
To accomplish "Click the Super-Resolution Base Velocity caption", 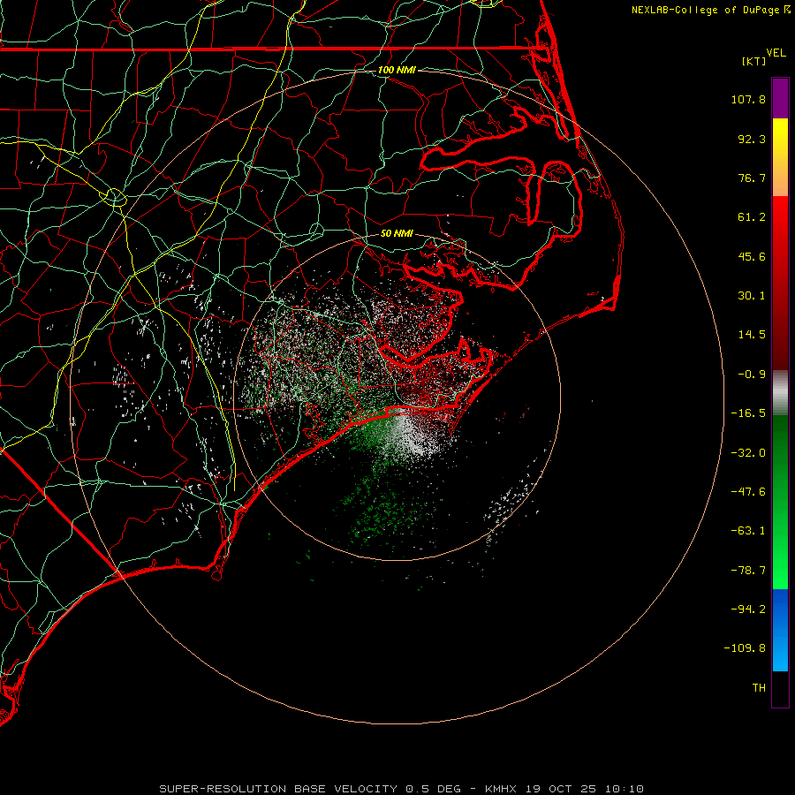I will click(x=402, y=789).
